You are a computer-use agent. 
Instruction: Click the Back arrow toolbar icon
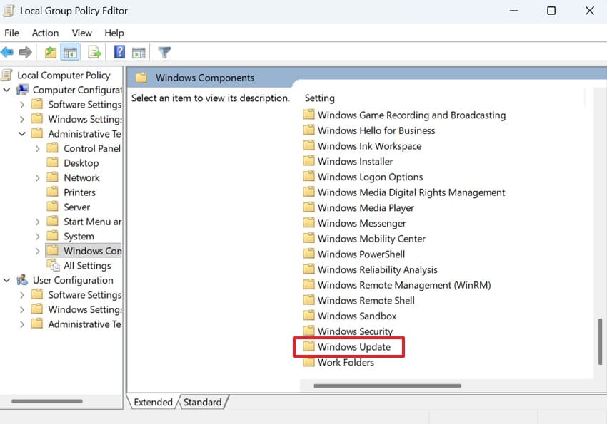pos(7,52)
